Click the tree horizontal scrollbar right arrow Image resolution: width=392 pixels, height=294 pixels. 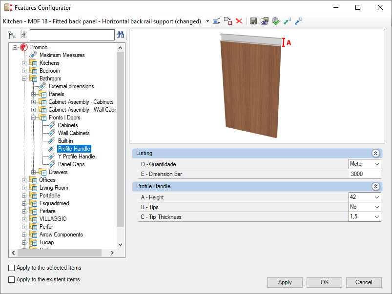(112, 253)
